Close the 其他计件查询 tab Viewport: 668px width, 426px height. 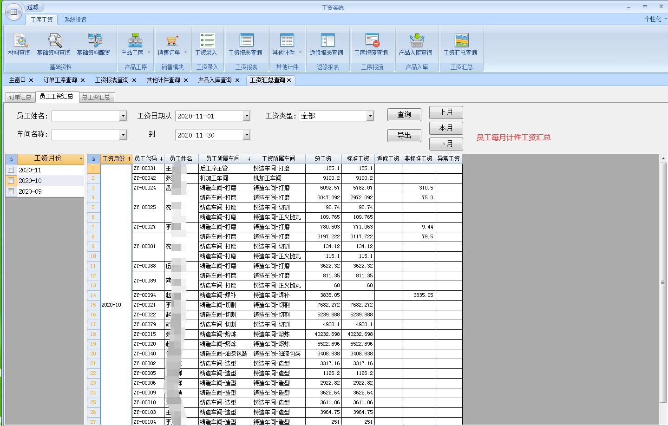(x=186, y=80)
